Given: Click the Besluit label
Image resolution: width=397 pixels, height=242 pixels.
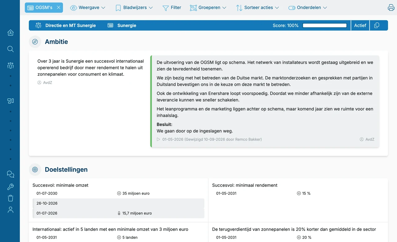Looking at the screenshot, I should [x=164, y=124].
